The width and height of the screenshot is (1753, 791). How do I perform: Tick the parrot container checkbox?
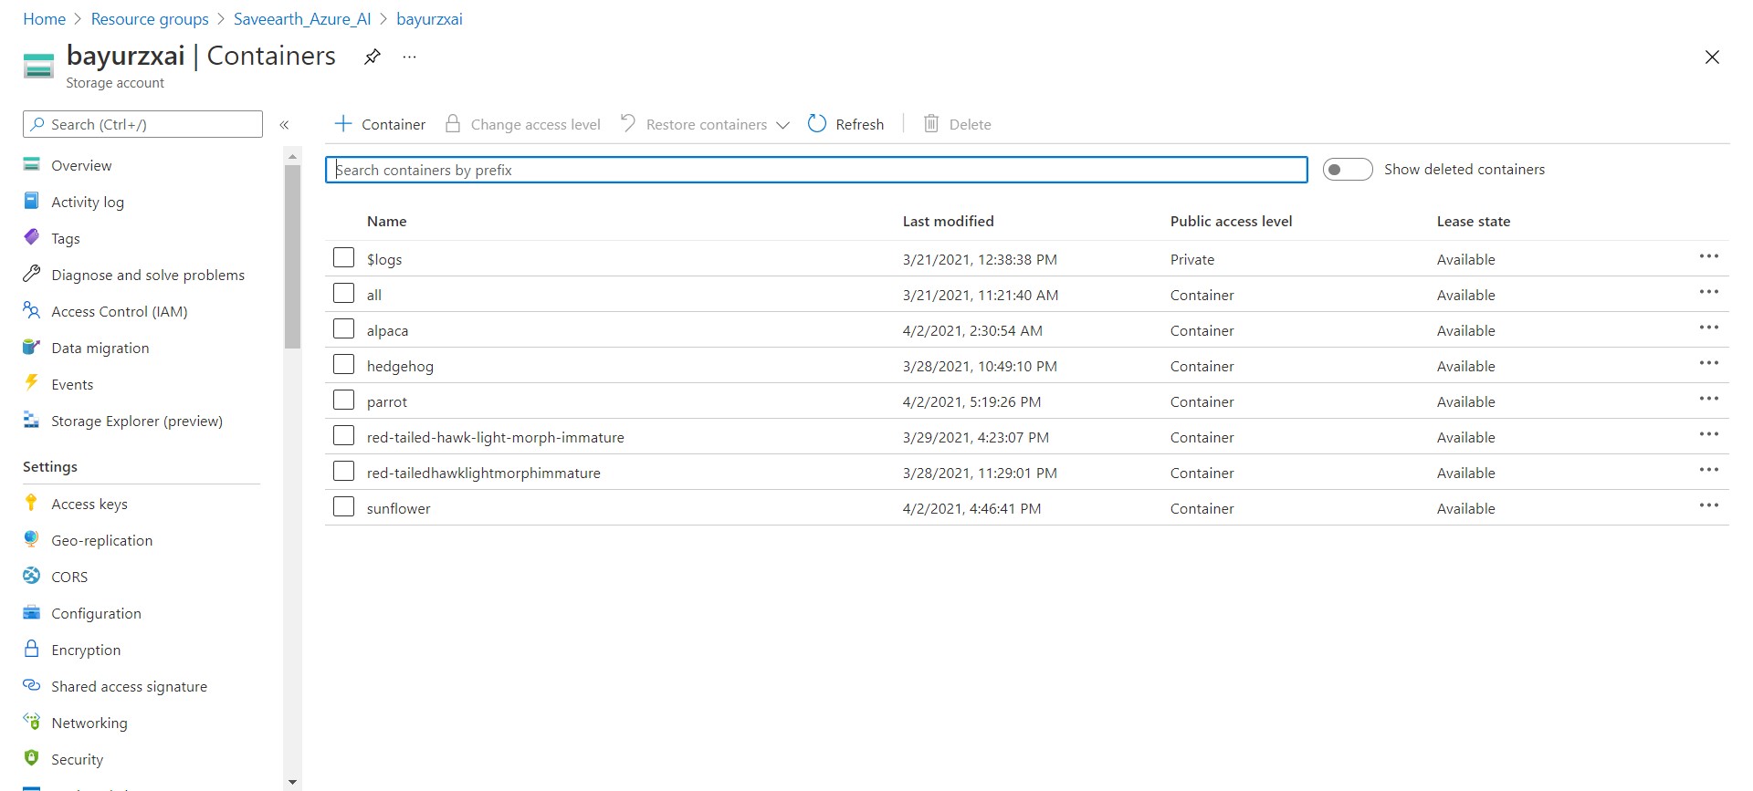[343, 401]
